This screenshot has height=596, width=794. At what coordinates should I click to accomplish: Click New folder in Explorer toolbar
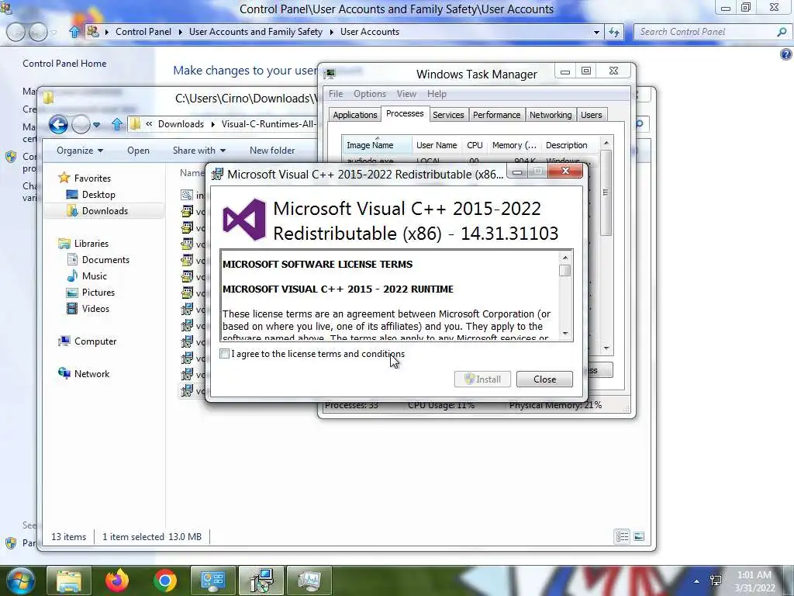(x=272, y=151)
